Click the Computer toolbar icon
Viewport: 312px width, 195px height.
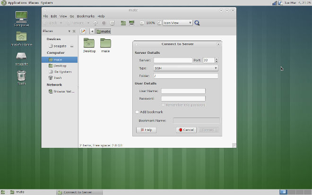coord(131,23)
